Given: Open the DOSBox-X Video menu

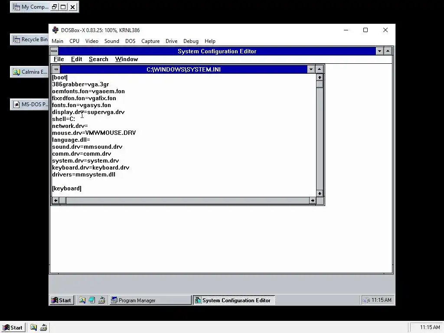Looking at the screenshot, I should pos(92,41).
